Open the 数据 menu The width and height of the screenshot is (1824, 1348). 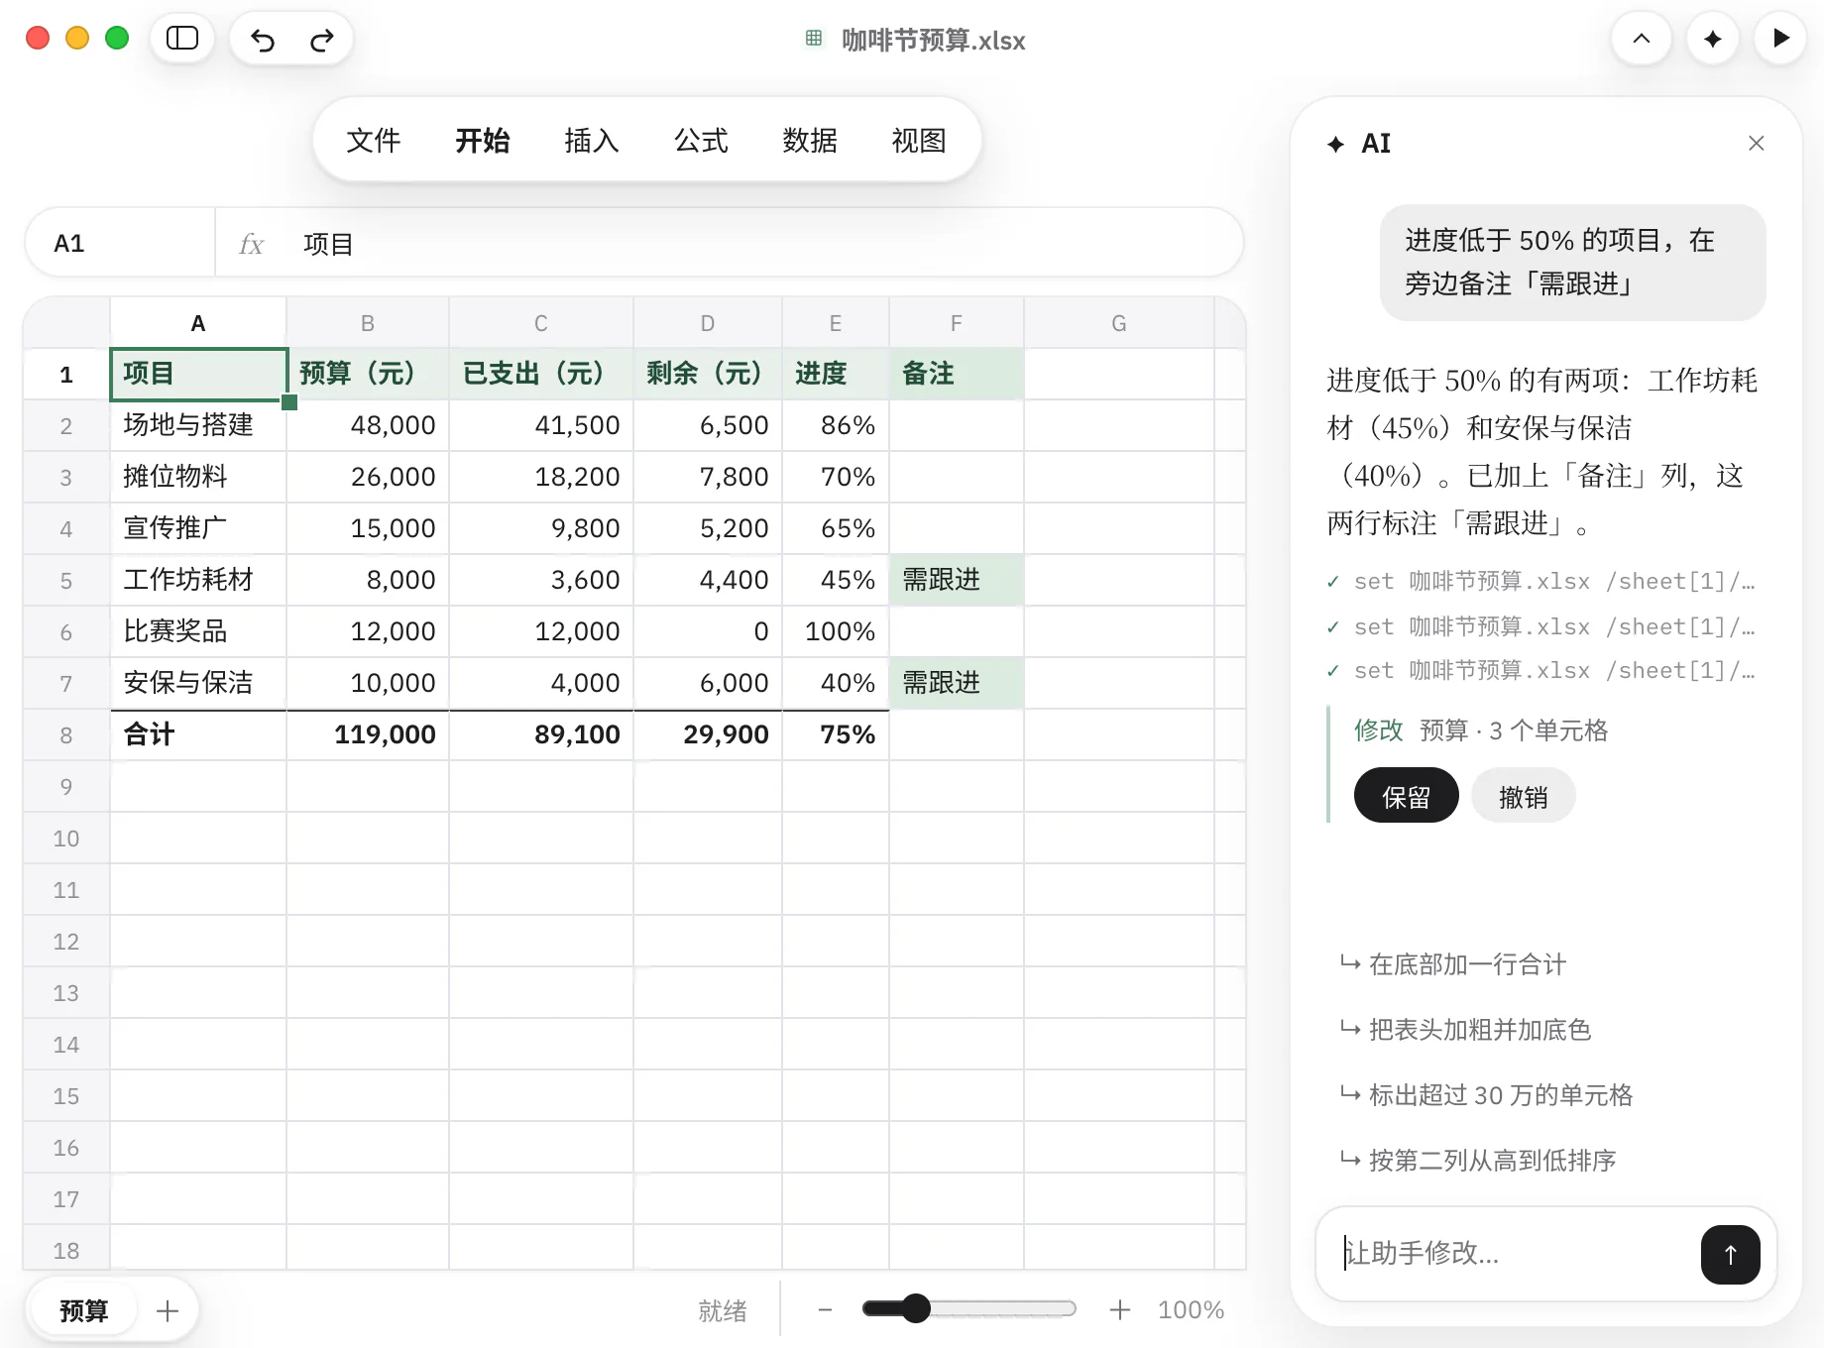pos(810,141)
